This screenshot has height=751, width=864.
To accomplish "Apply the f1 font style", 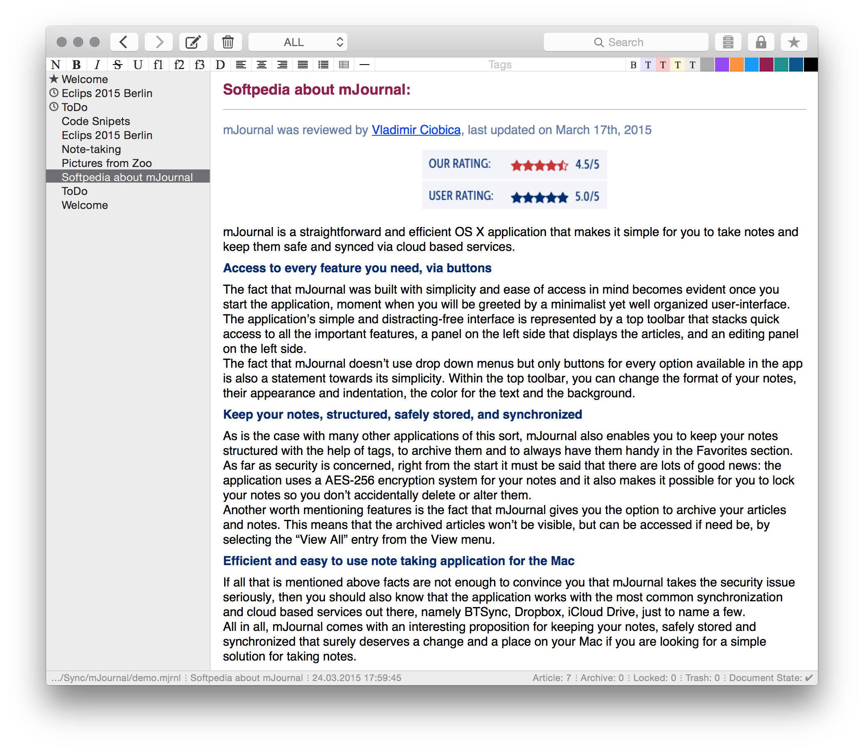I will 158,65.
